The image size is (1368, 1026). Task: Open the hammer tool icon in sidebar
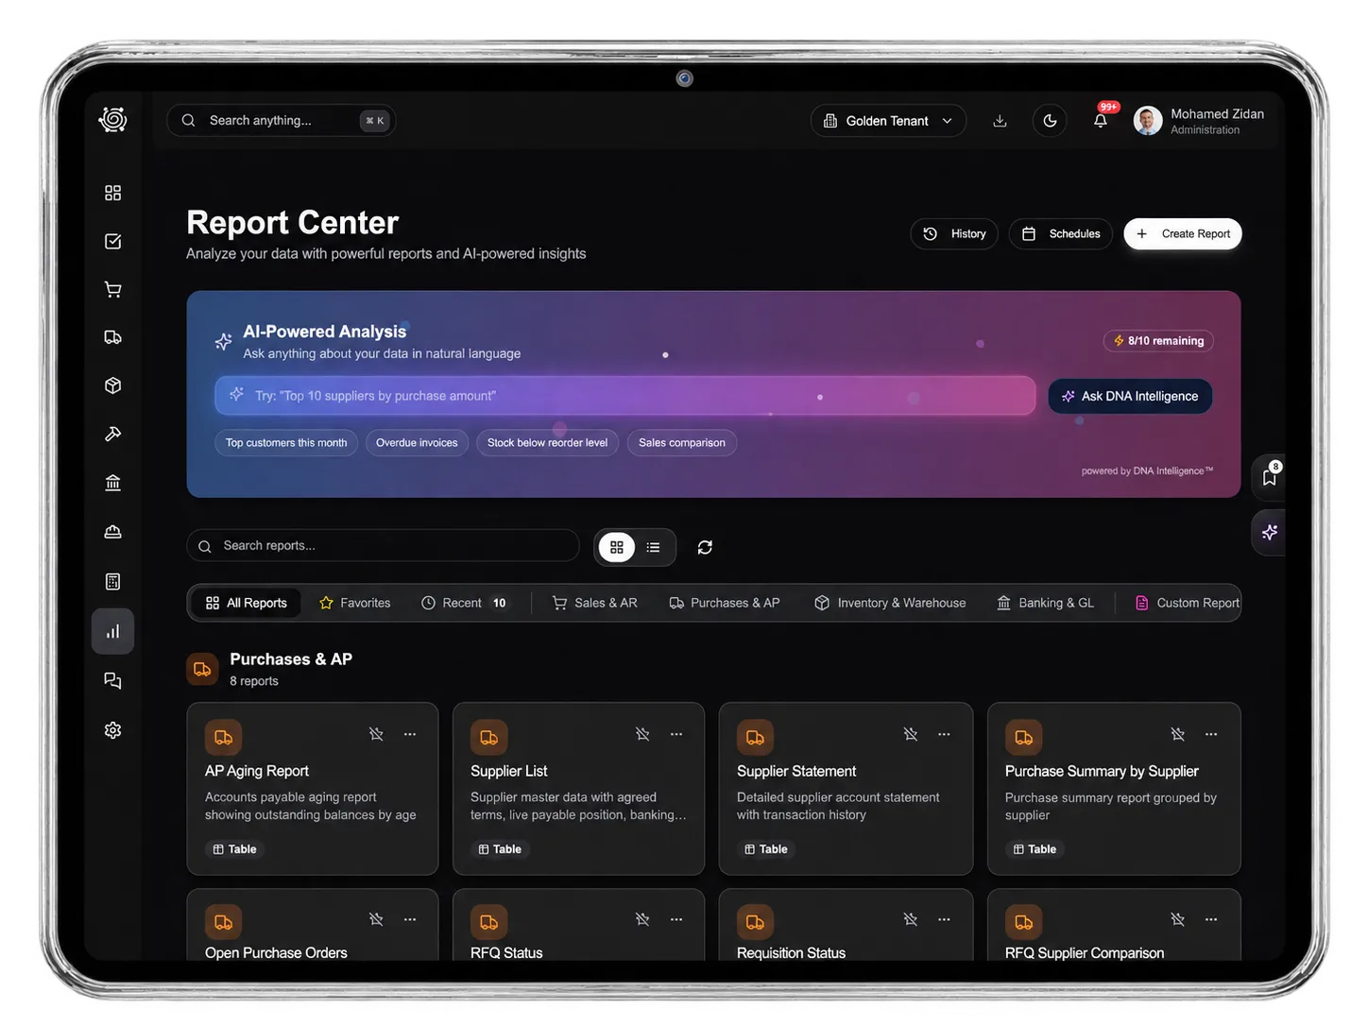(112, 434)
